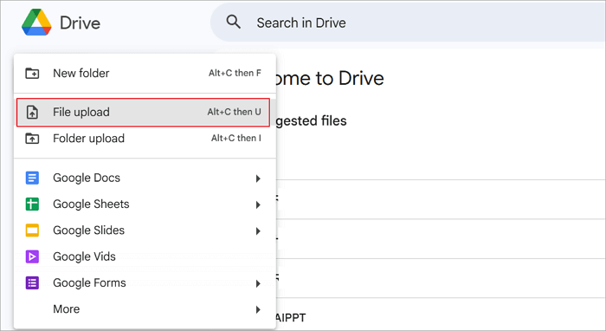
Task: Click the Folder upload icon
Action: (32, 138)
